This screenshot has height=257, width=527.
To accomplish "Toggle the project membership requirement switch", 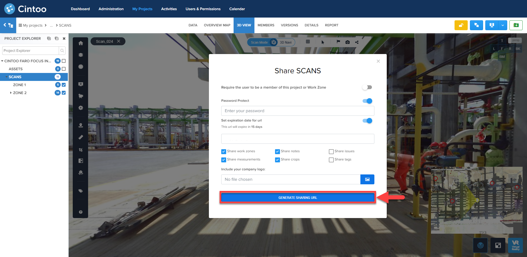I will [367, 87].
